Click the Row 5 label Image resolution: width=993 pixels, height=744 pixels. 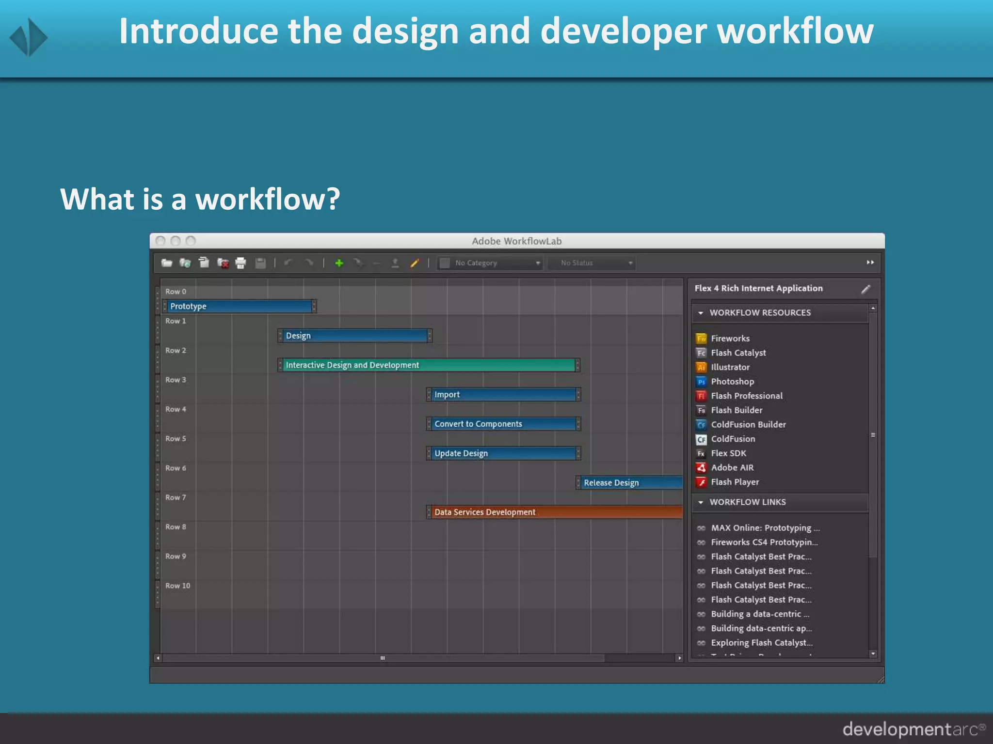pyautogui.click(x=176, y=439)
